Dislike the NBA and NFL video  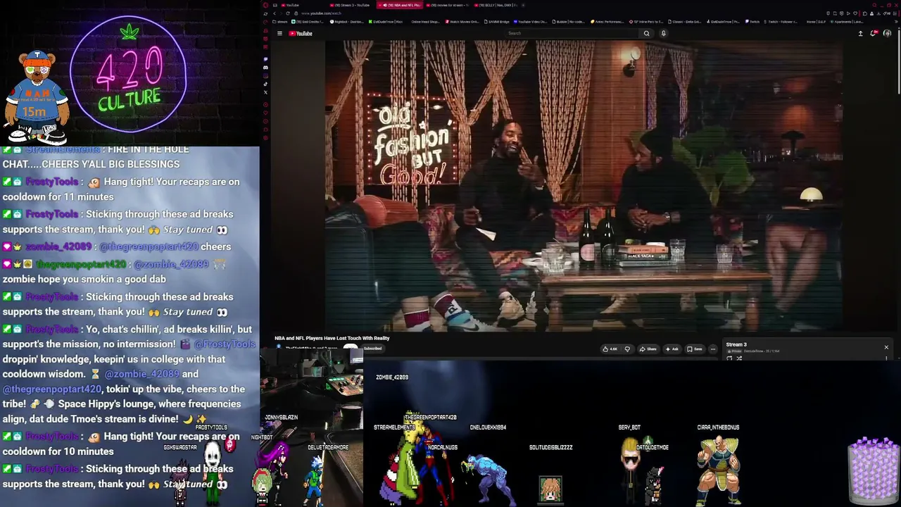[x=627, y=349]
